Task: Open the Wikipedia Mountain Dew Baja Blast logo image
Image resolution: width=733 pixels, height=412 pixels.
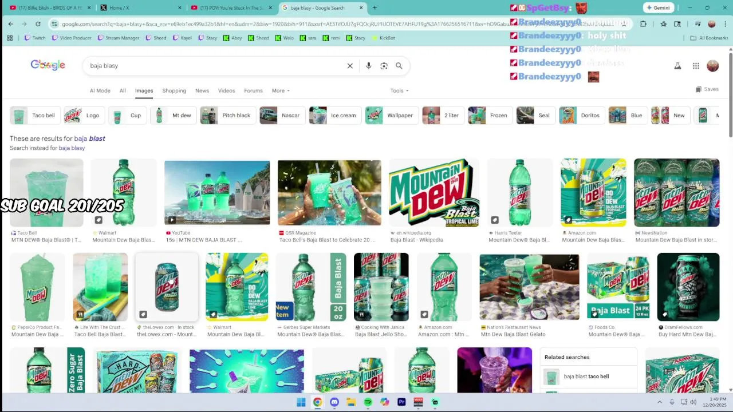Action: [x=434, y=193]
